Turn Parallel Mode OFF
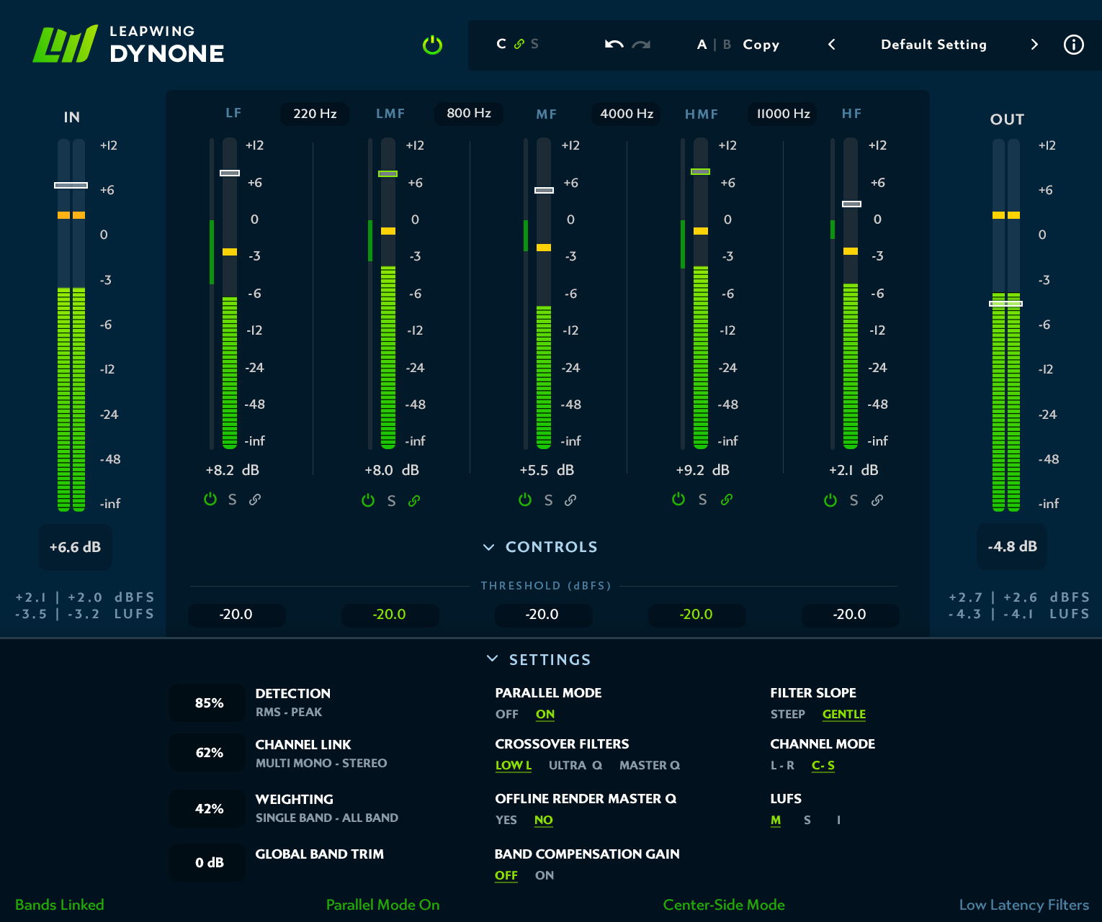 tap(507, 714)
